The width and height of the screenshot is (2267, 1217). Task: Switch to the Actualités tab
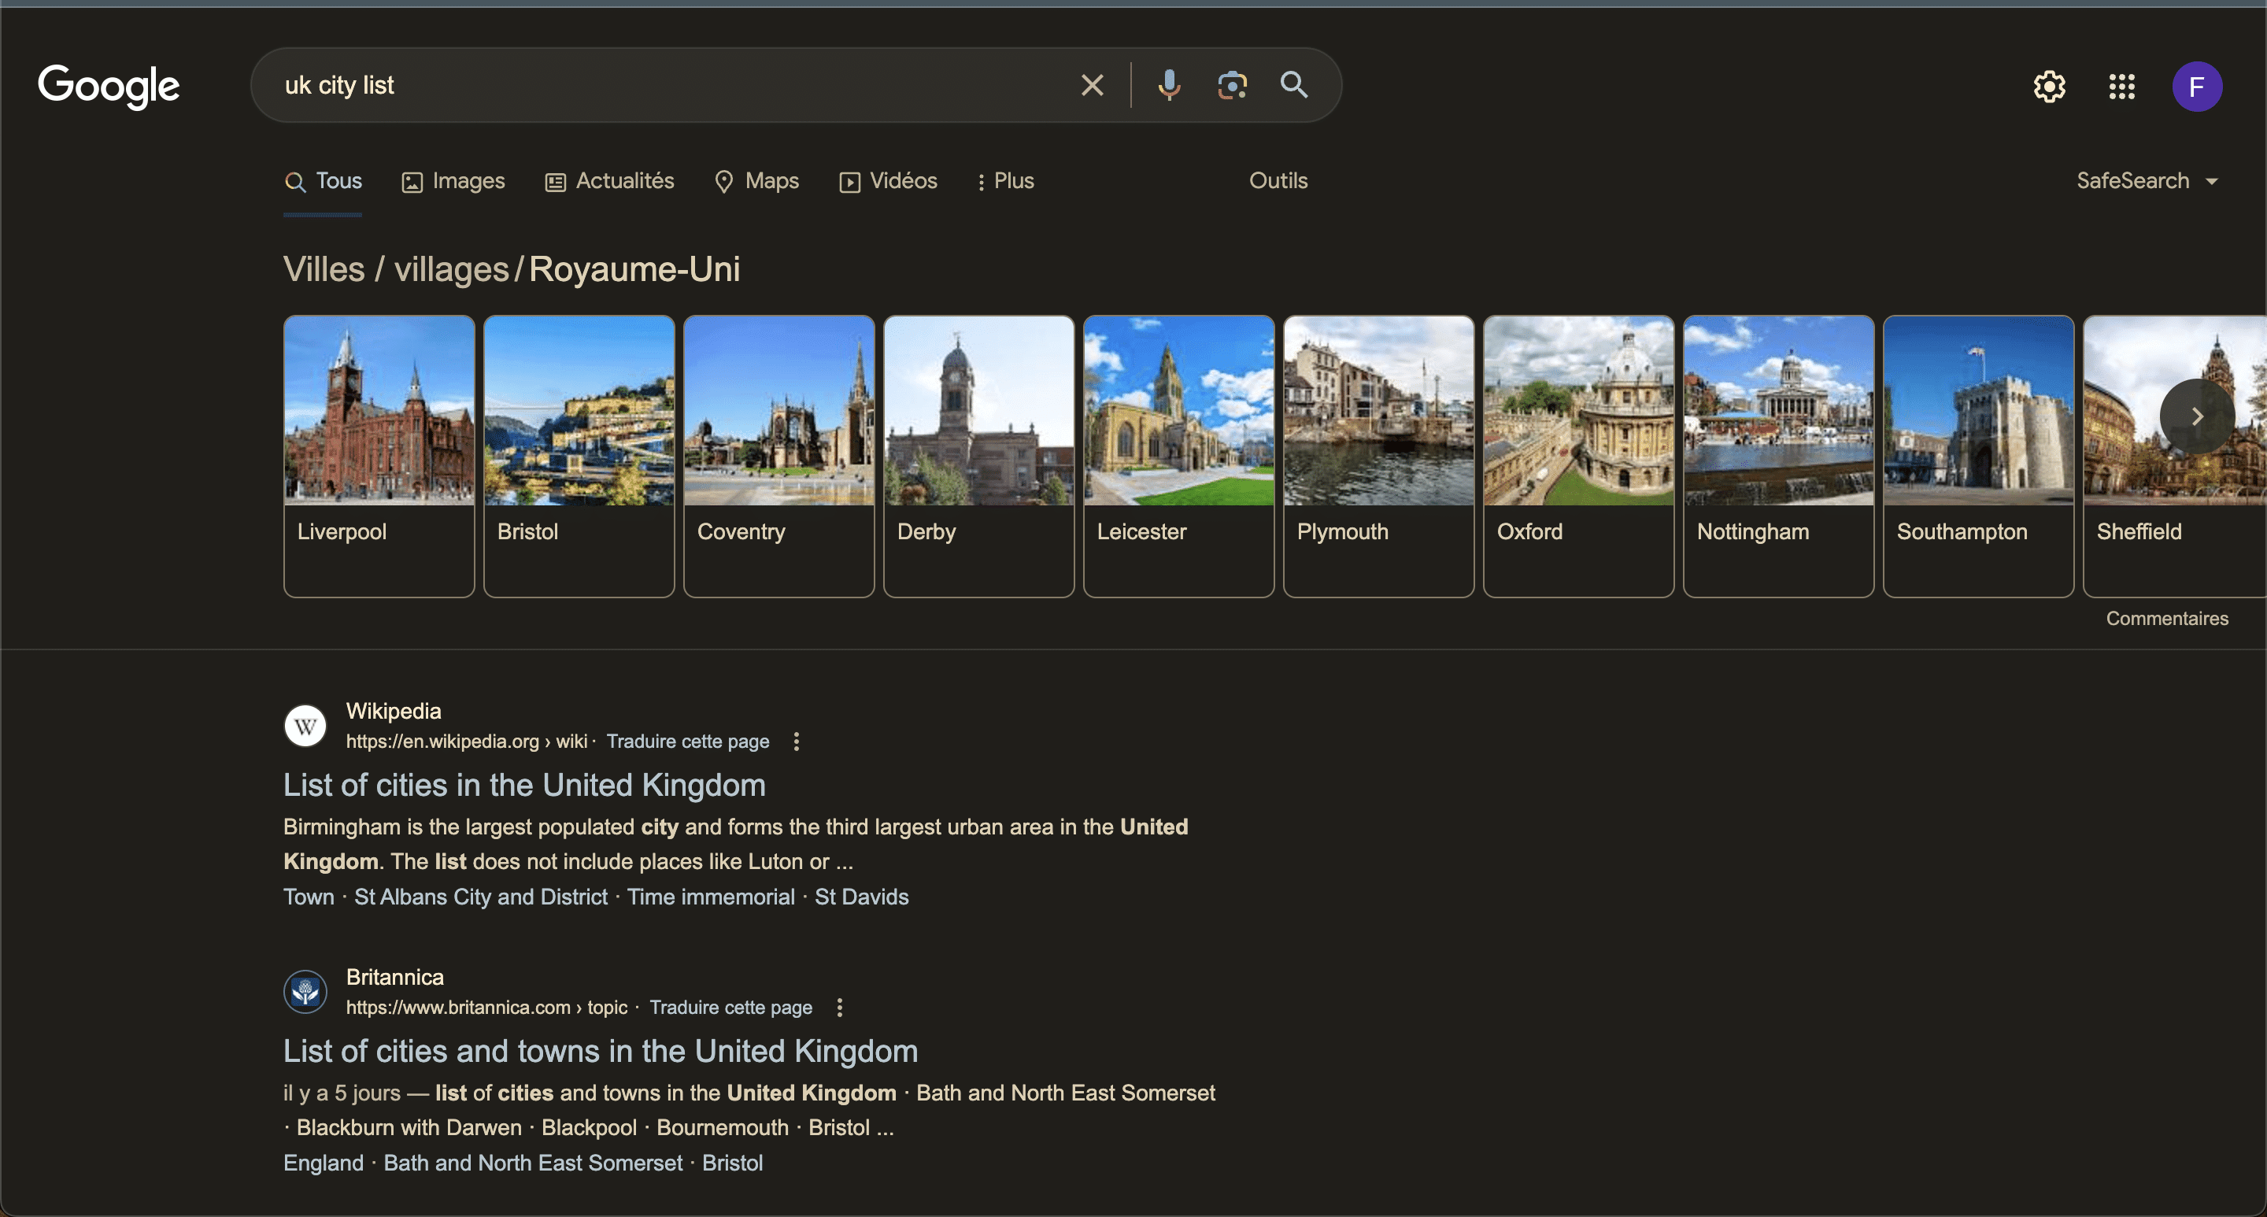tap(609, 181)
